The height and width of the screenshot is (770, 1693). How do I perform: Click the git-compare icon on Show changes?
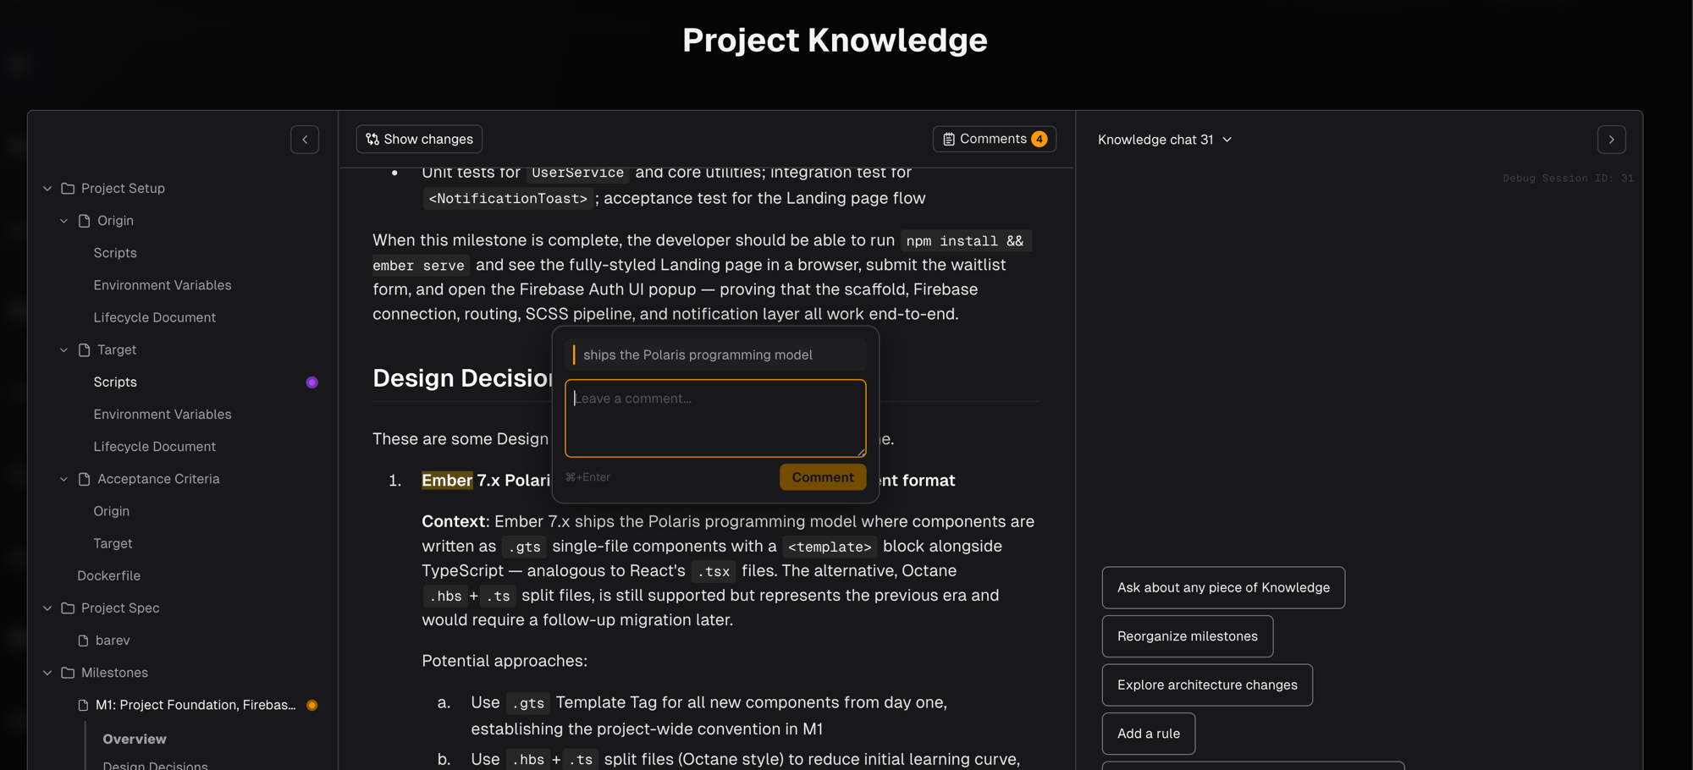point(372,139)
